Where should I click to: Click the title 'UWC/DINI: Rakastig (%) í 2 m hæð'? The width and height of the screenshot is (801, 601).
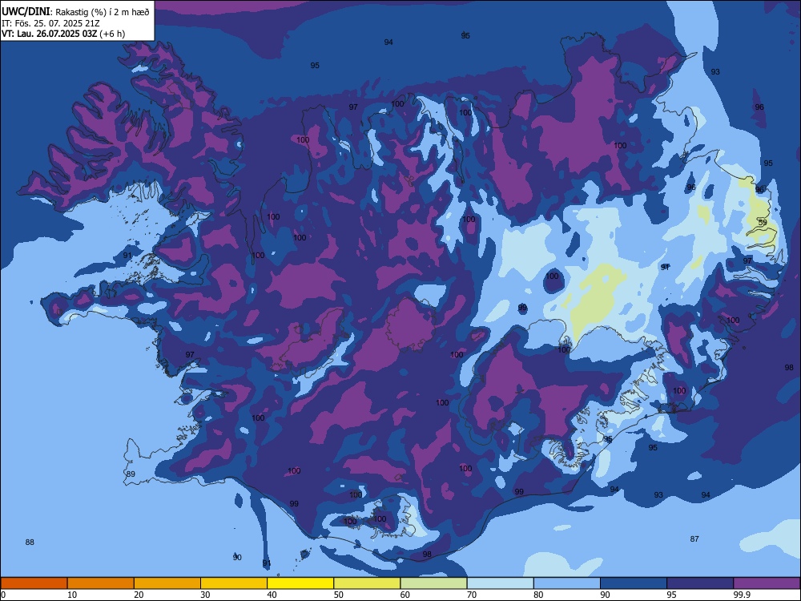(75, 12)
